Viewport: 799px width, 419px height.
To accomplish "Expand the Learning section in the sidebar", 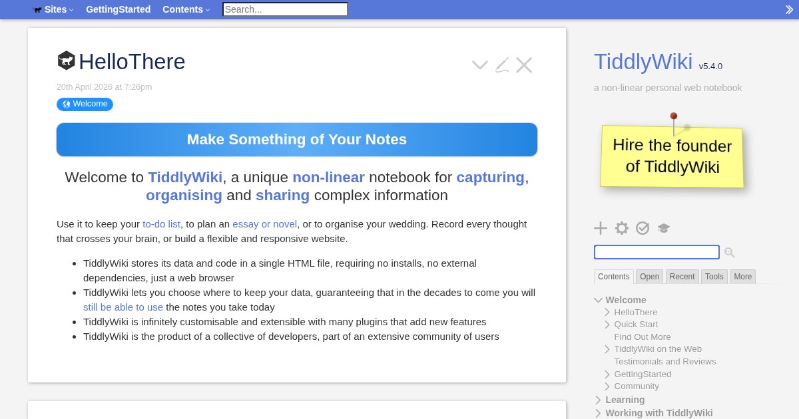I will point(599,400).
